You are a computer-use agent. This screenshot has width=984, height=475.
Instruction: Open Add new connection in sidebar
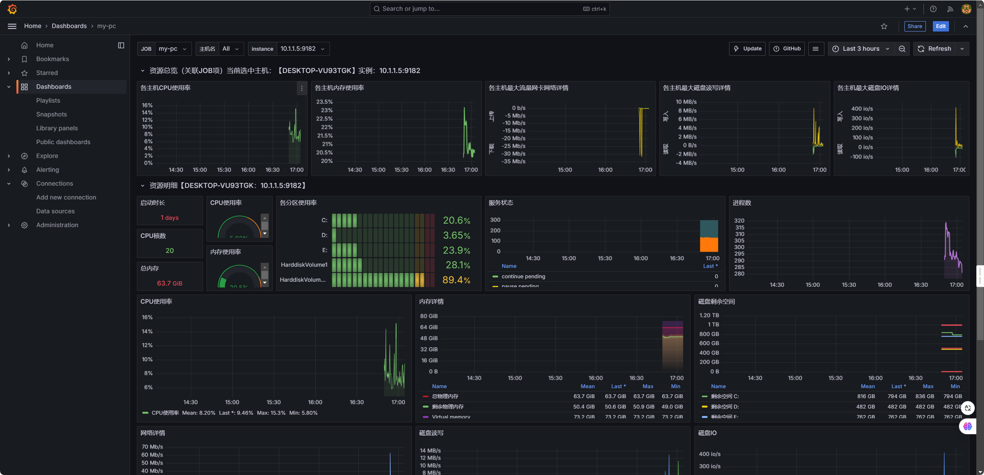point(66,198)
